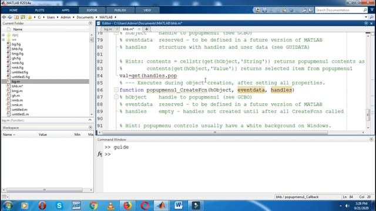Screen dimensions: 376x211
Task: Click the save icon in quick access toolbar
Action: pos(264,10)
